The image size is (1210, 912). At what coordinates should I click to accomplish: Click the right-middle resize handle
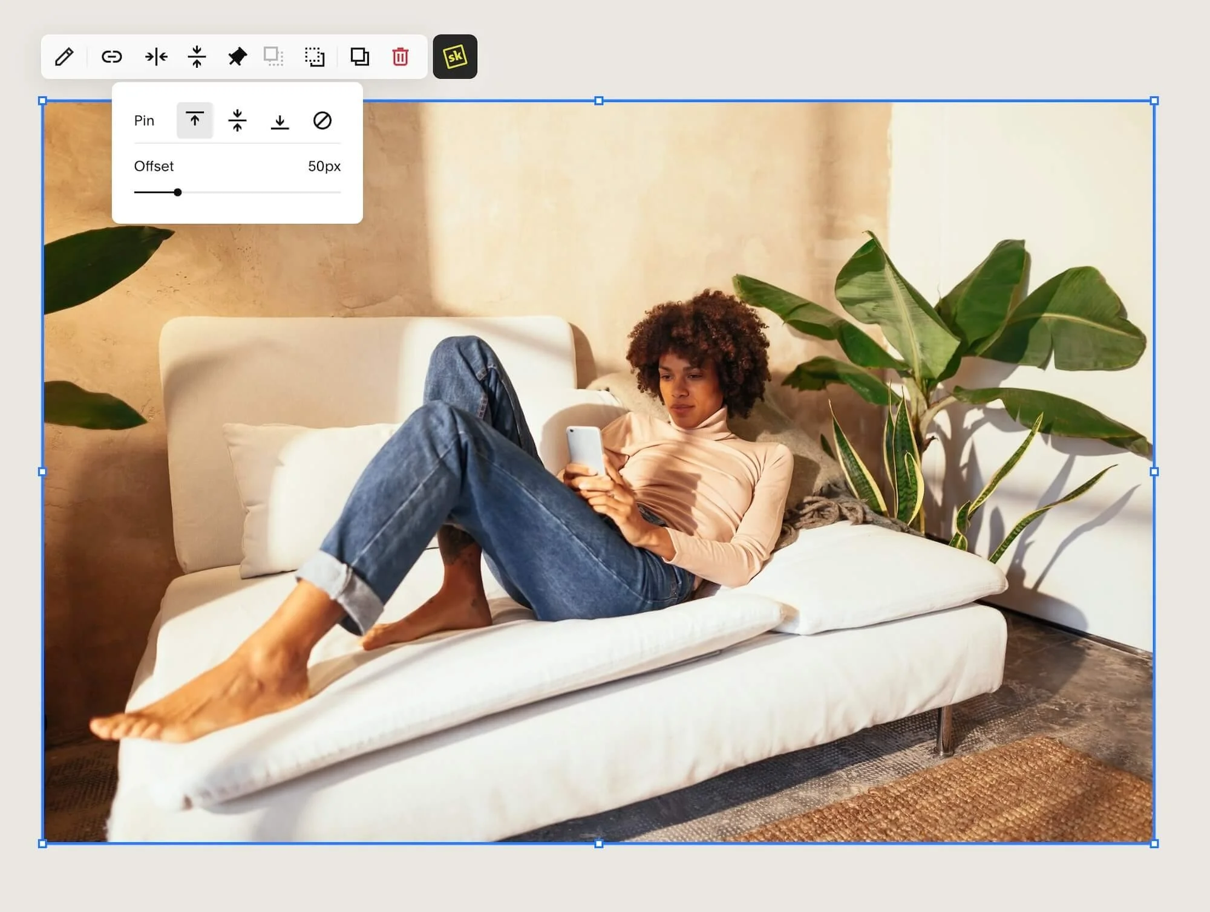pyautogui.click(x=1154, y=472)
